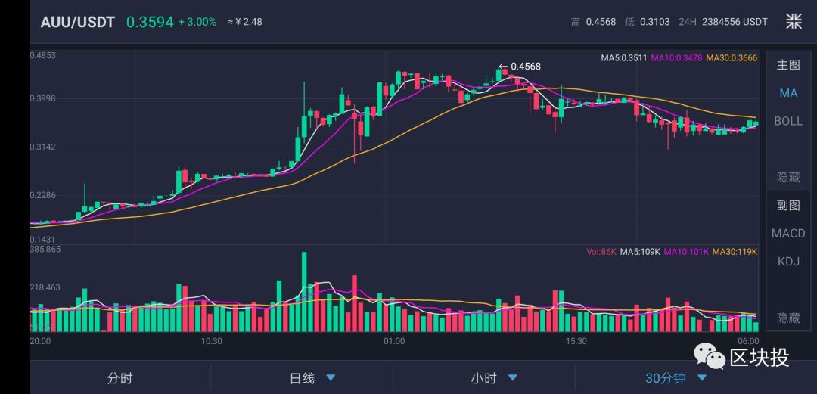817x394 pixels.
Task: Select the MA main chart indicator
Action: pyautogui.click(x=788, y=93)
